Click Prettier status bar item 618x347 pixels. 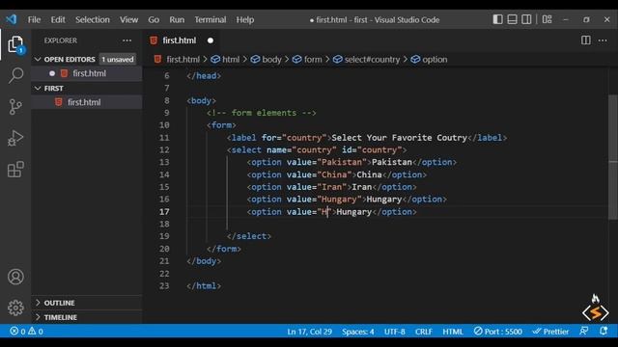(550, 332)
